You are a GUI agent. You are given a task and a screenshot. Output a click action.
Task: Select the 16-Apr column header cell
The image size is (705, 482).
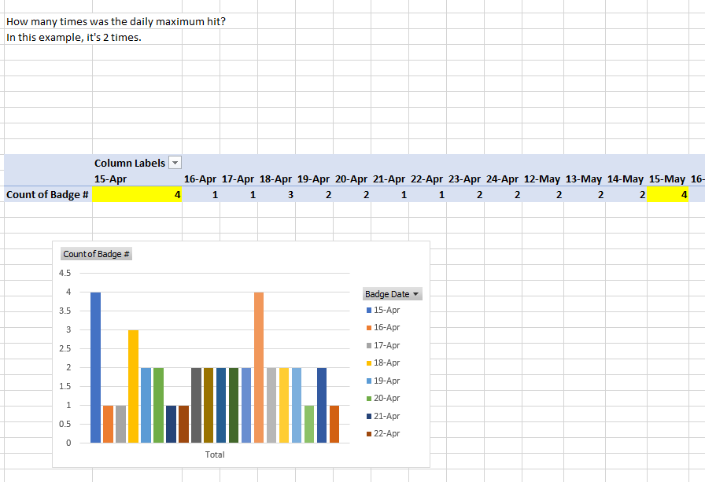(x=201, y=178)
